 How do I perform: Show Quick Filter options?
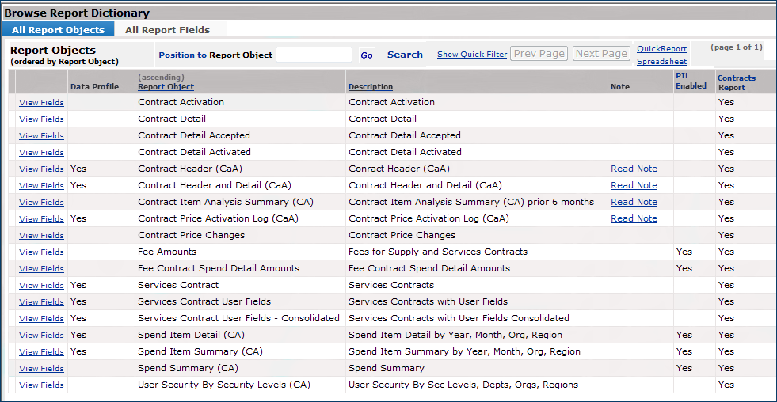click(472, 55)
